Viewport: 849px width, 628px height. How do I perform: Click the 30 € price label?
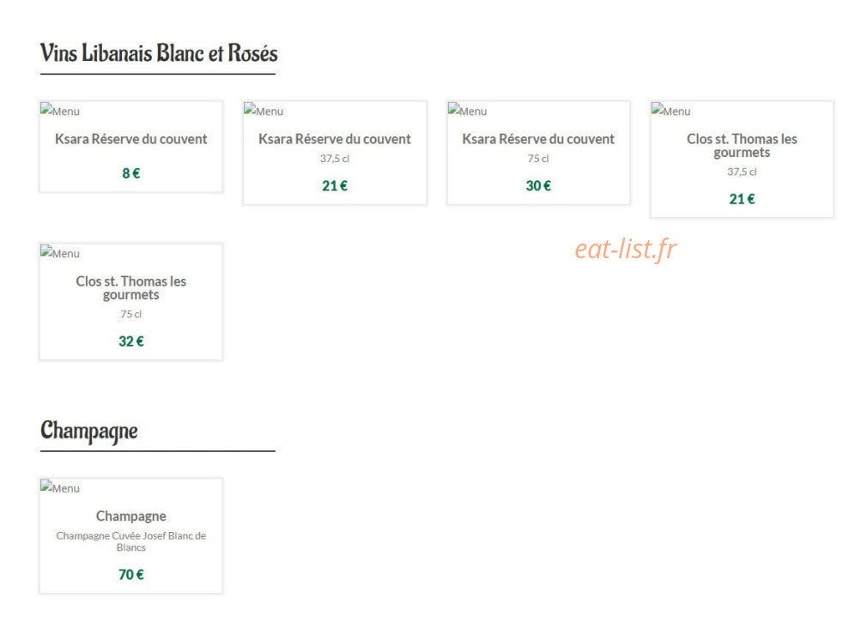(x=538, y=185)
